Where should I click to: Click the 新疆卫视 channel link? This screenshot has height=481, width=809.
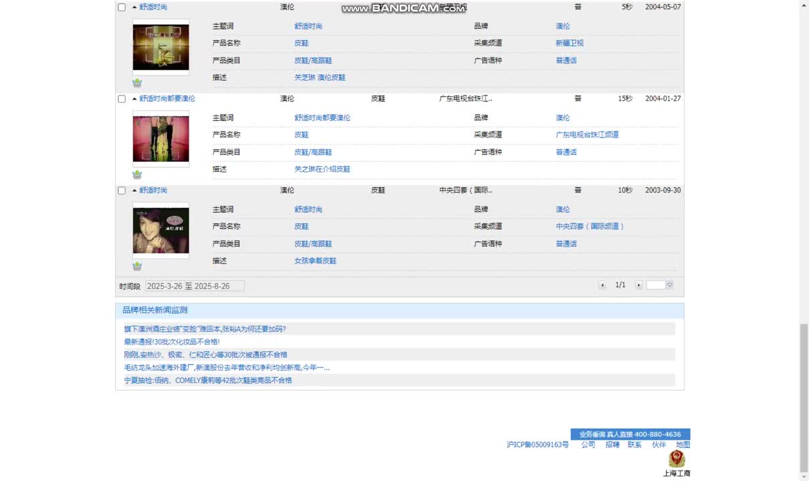click(570, 43)
